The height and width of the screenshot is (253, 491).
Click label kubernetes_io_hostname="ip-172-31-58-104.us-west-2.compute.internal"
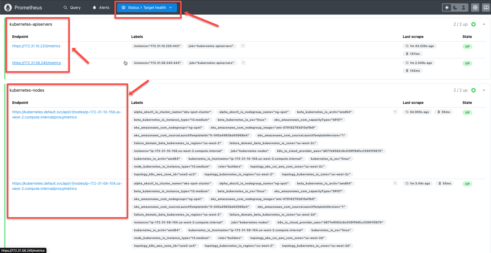click(246, 230)
